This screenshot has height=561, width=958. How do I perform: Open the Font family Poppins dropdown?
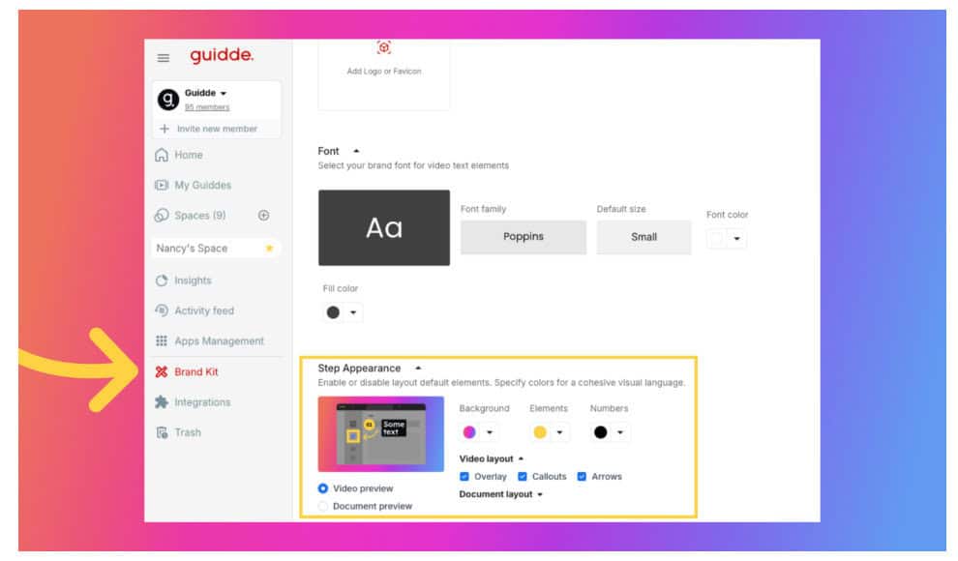coord(524,237)
